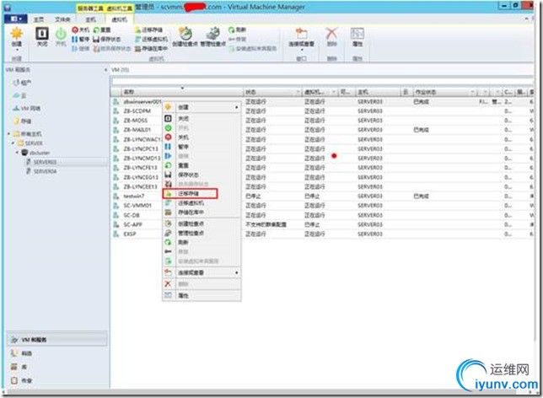Screen dimensions: 543x398
Task: Choose Migrate Virtual Machine in context menu
Action: click(x=202, y=202)
